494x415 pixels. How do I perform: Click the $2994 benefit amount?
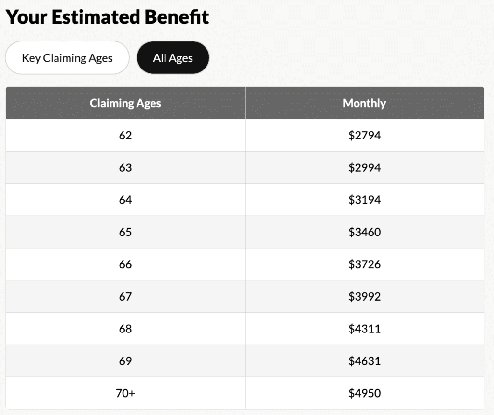(x=365, y=167)
